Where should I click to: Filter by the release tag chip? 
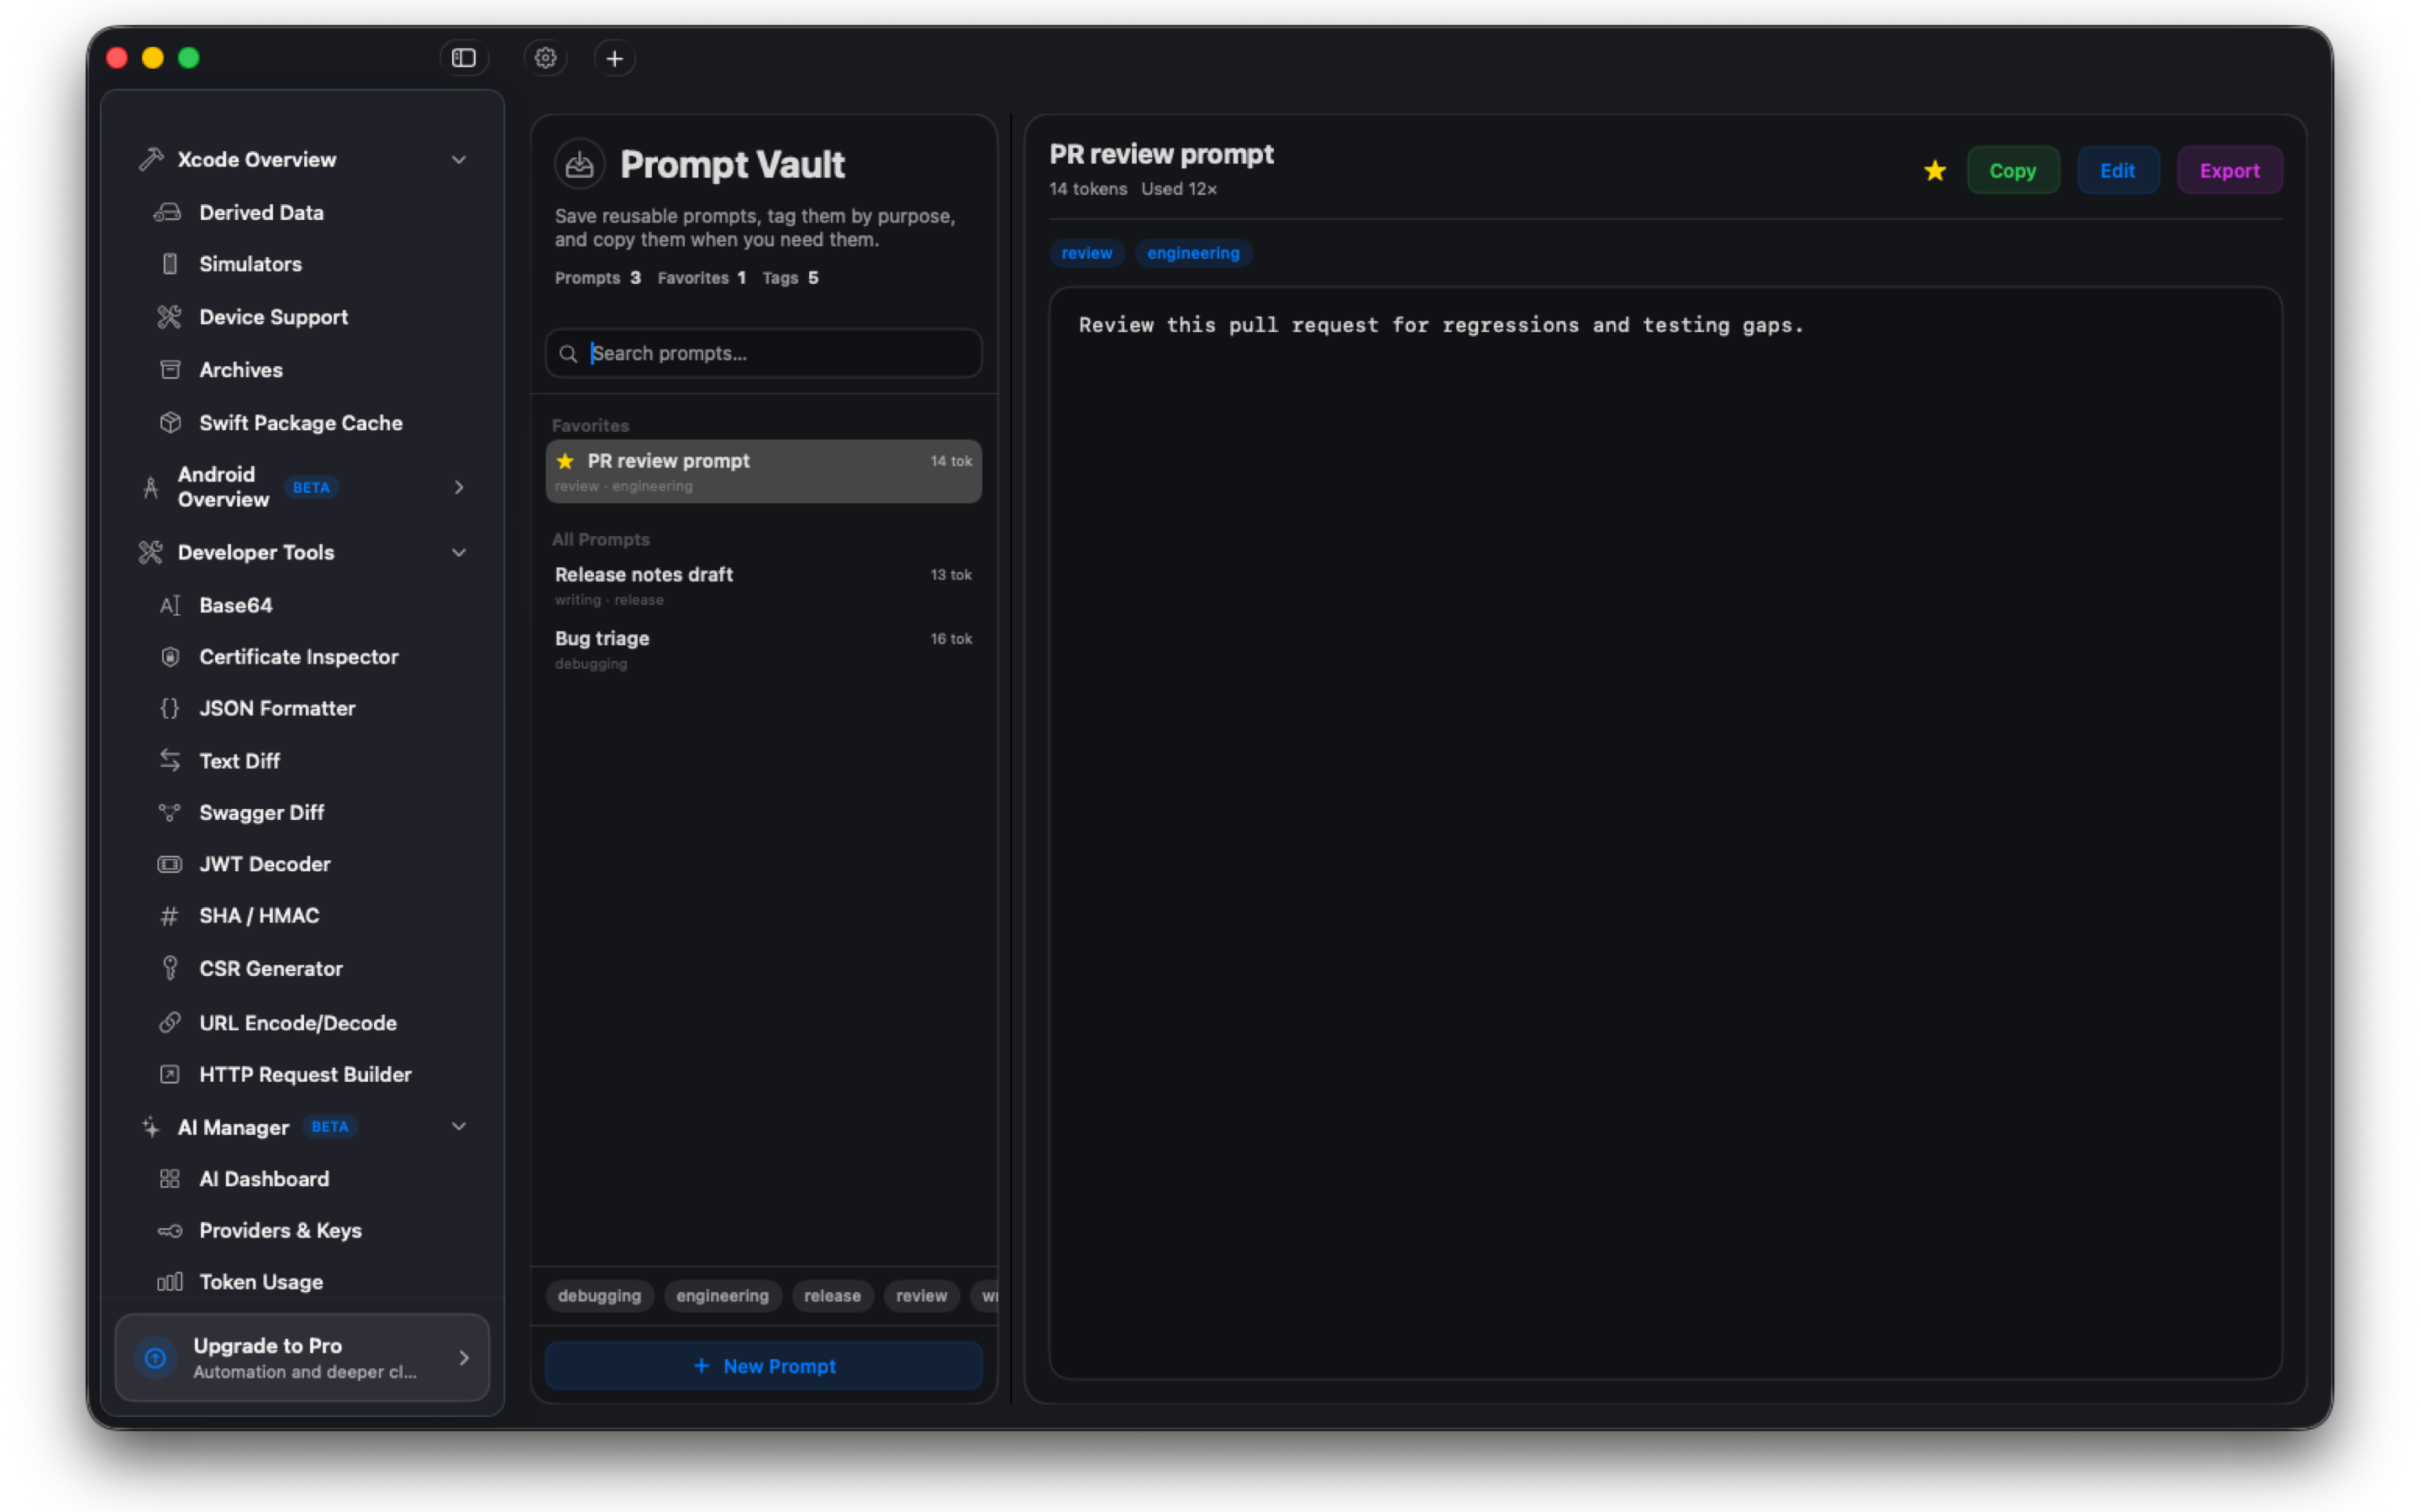coord(833,1296)
